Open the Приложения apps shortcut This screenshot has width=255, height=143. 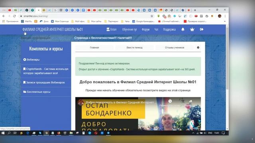tap(10, 21)
